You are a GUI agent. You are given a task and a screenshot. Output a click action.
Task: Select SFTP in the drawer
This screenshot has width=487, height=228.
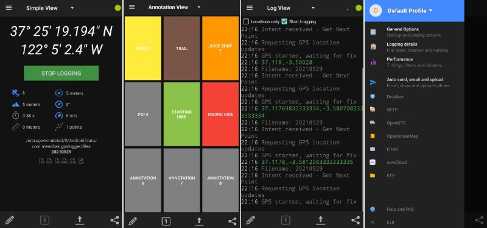(415, 110)
